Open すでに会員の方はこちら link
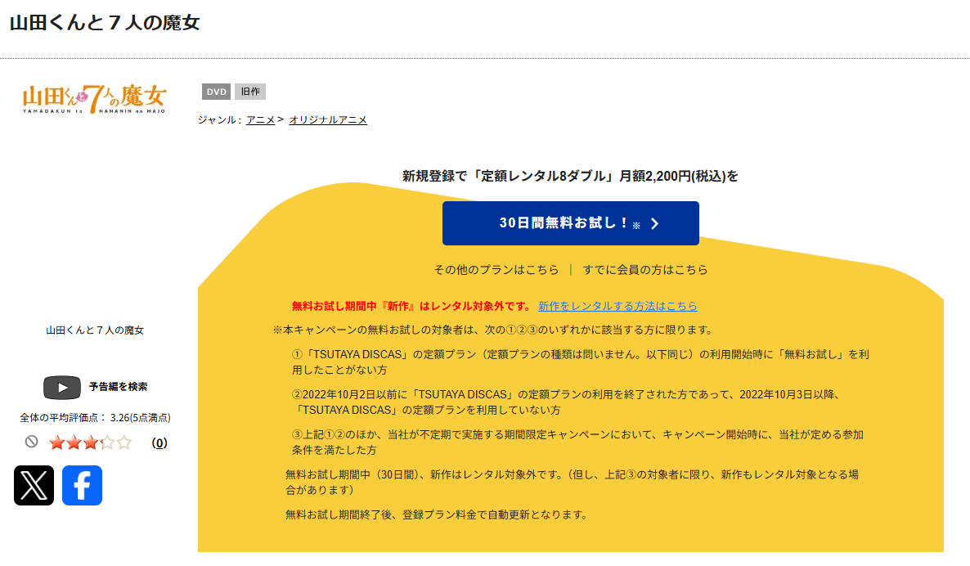 [645, 270]
